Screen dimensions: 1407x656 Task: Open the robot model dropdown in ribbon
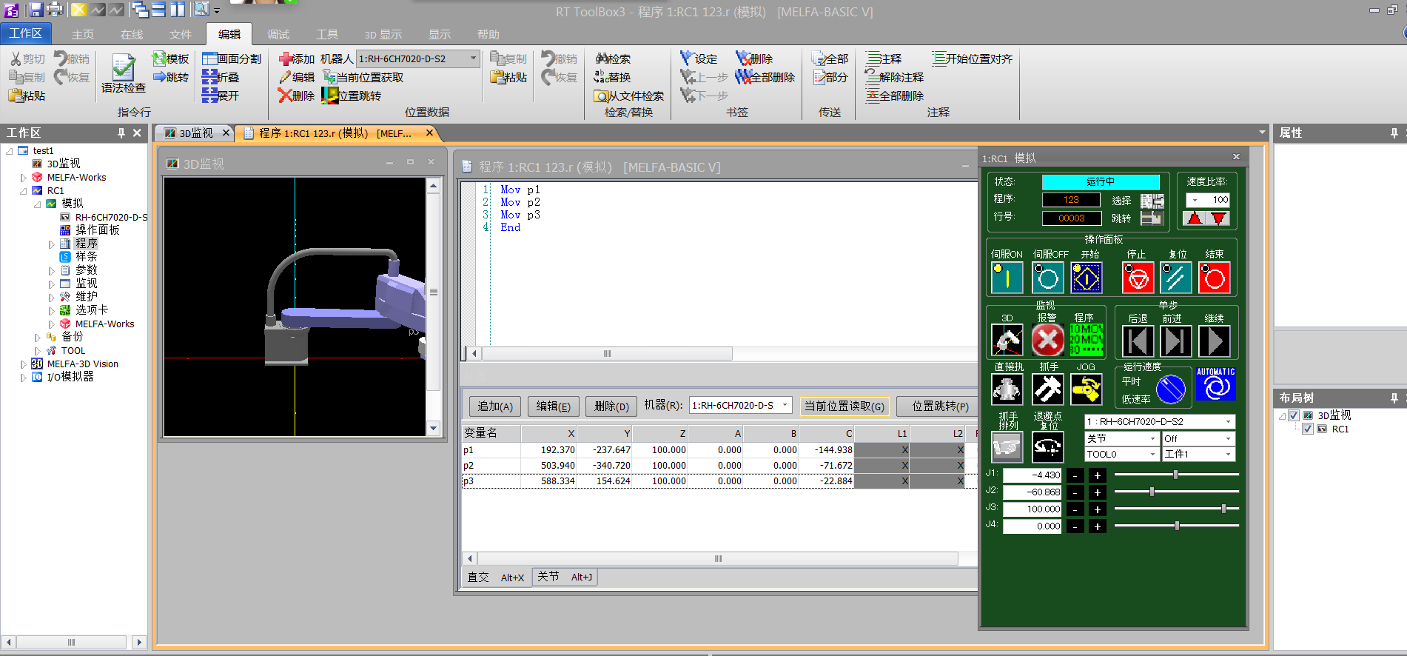tap(473, 58)
